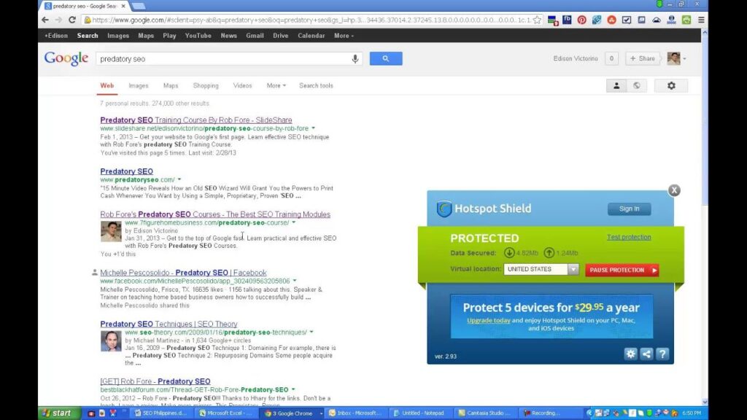Close the Hotspot Shield popup

[x=674, y=190]
